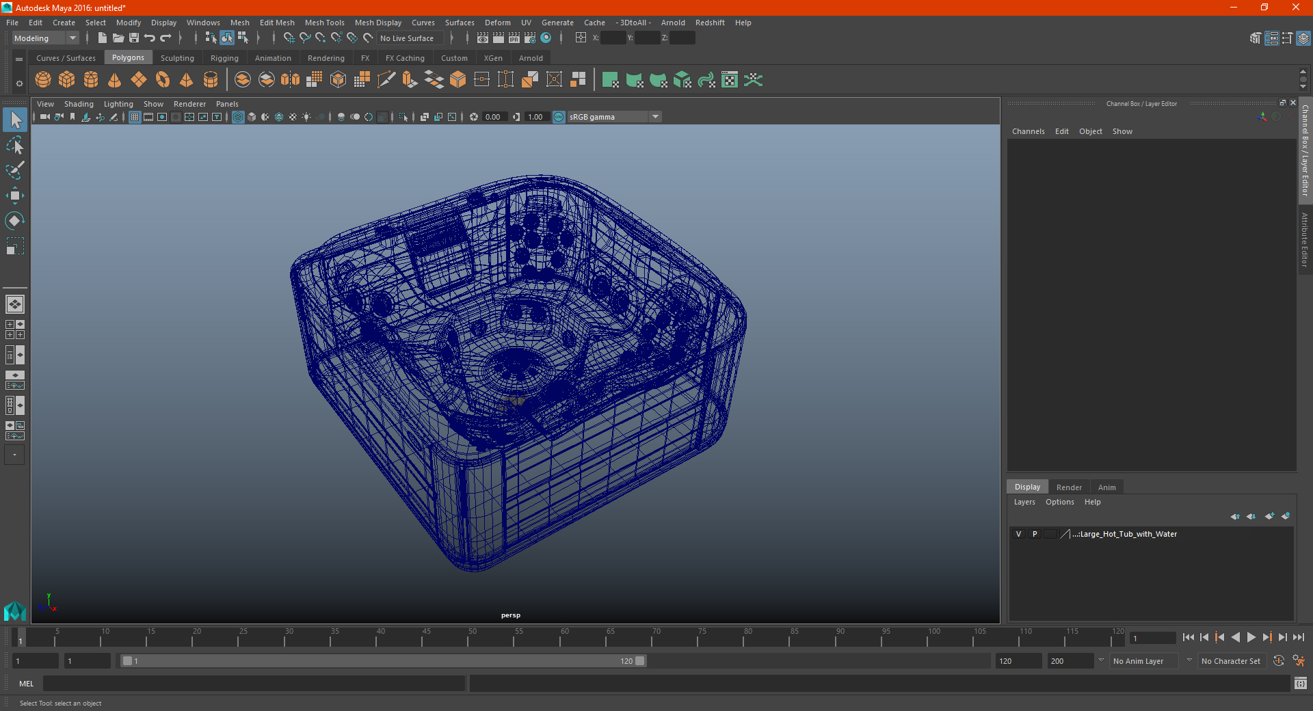Open the Render Settings clapperboard icon
This screenshot has width=1313, height=711.
pos(530,38)
